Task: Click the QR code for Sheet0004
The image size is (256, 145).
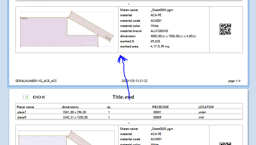Action: point(225,29)
